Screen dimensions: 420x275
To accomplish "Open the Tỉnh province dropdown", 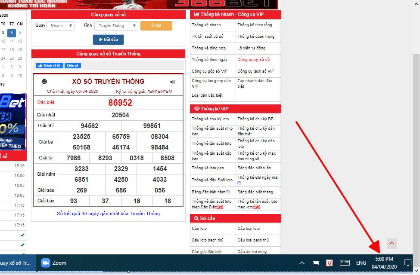I will 116,26.
